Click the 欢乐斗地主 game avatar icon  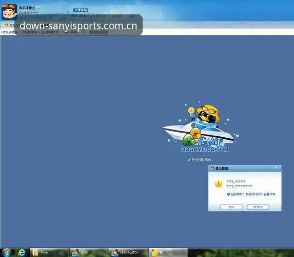pos(9,12)
